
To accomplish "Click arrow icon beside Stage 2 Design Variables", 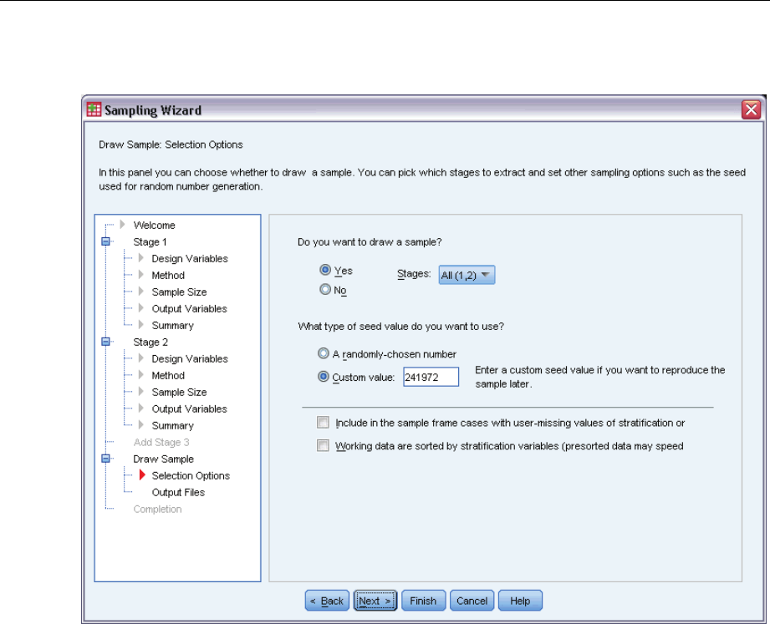I will [141, 358].
